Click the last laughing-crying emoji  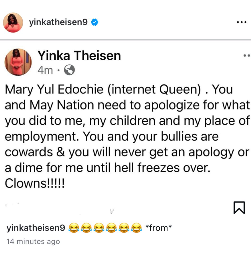(137, 228)
